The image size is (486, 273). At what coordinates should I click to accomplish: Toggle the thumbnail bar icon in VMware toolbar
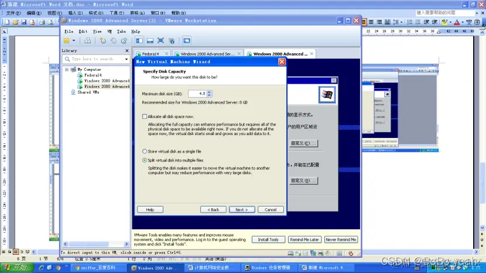[x=150, y=40]
